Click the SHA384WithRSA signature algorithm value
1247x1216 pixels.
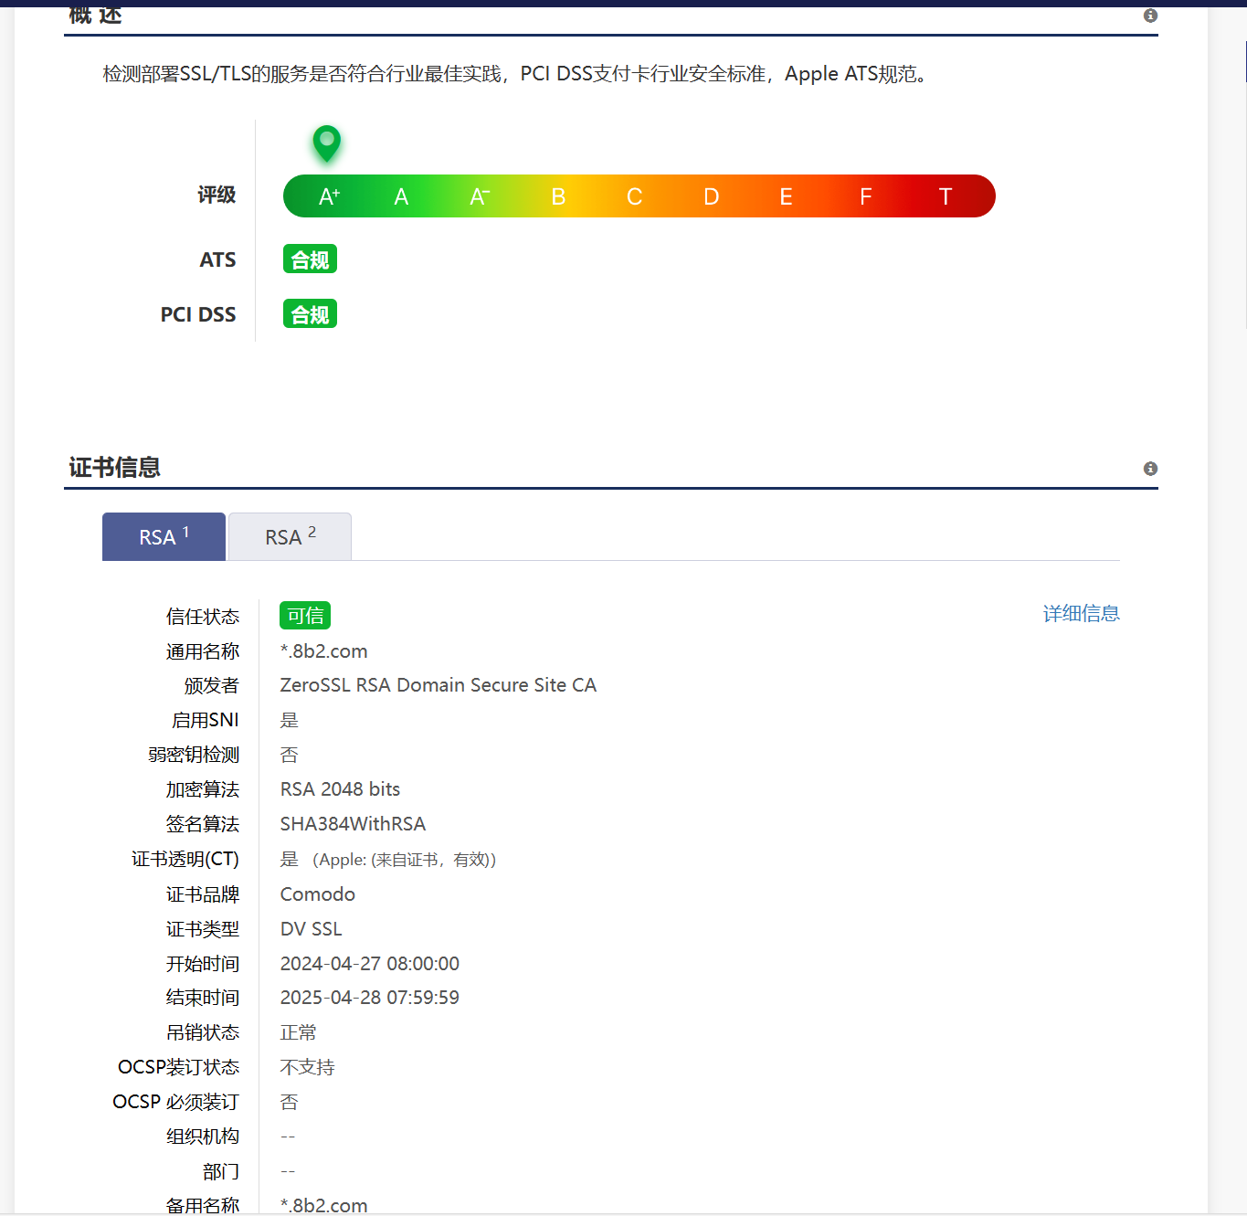353,823
